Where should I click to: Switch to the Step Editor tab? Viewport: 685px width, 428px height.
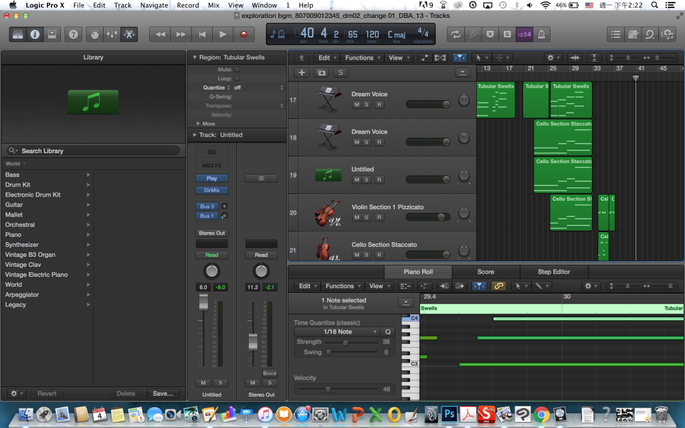553,272
